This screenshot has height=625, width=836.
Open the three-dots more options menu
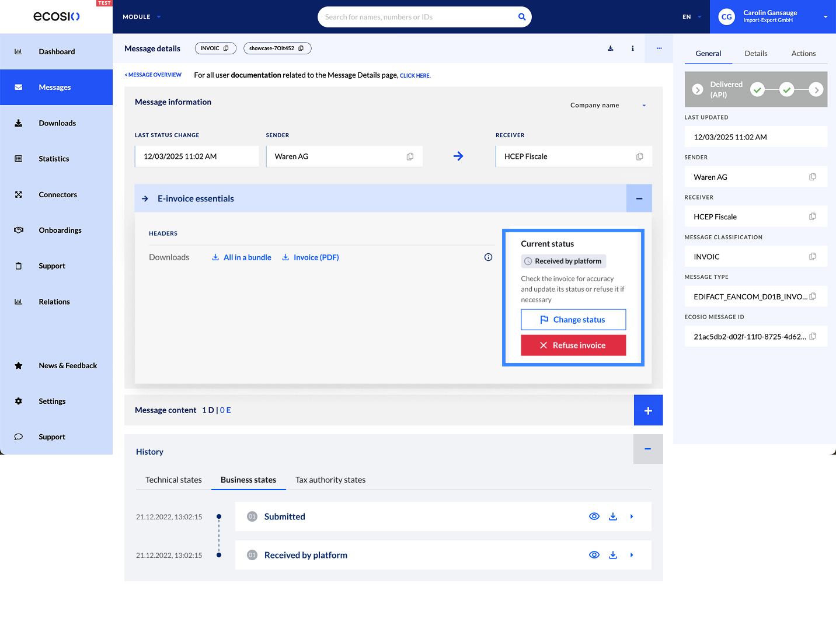click(659, 48)
